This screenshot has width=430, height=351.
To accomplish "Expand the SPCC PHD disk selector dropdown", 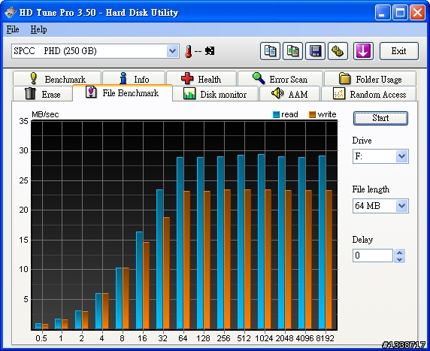I will coord(172,51).
